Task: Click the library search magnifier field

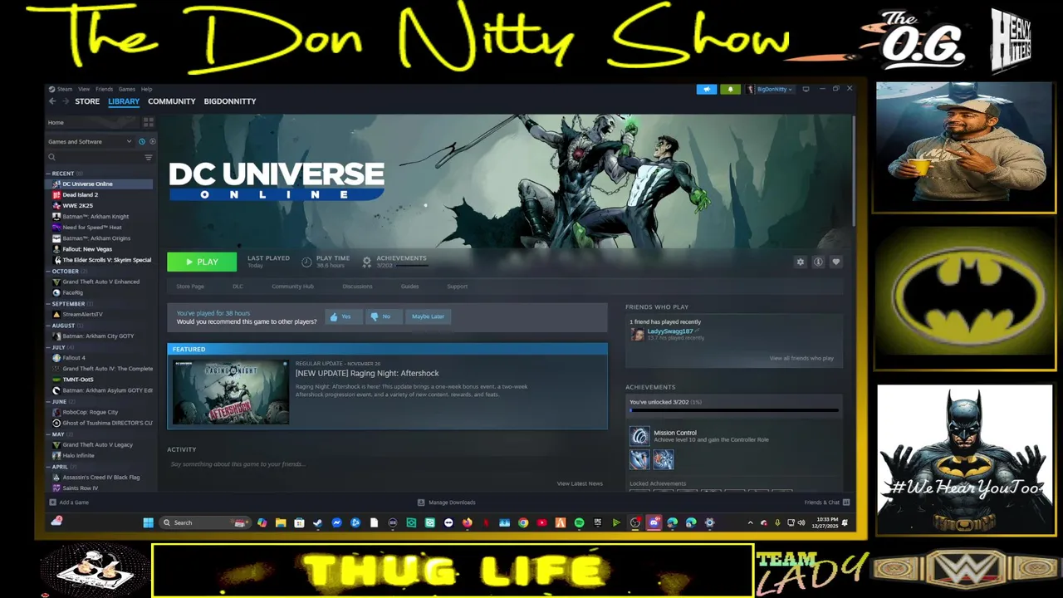Action: click(x=94, y=157)
